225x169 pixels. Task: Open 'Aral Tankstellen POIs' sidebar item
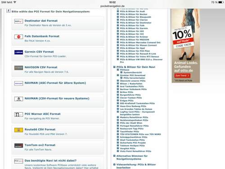[x=132, y=87]
